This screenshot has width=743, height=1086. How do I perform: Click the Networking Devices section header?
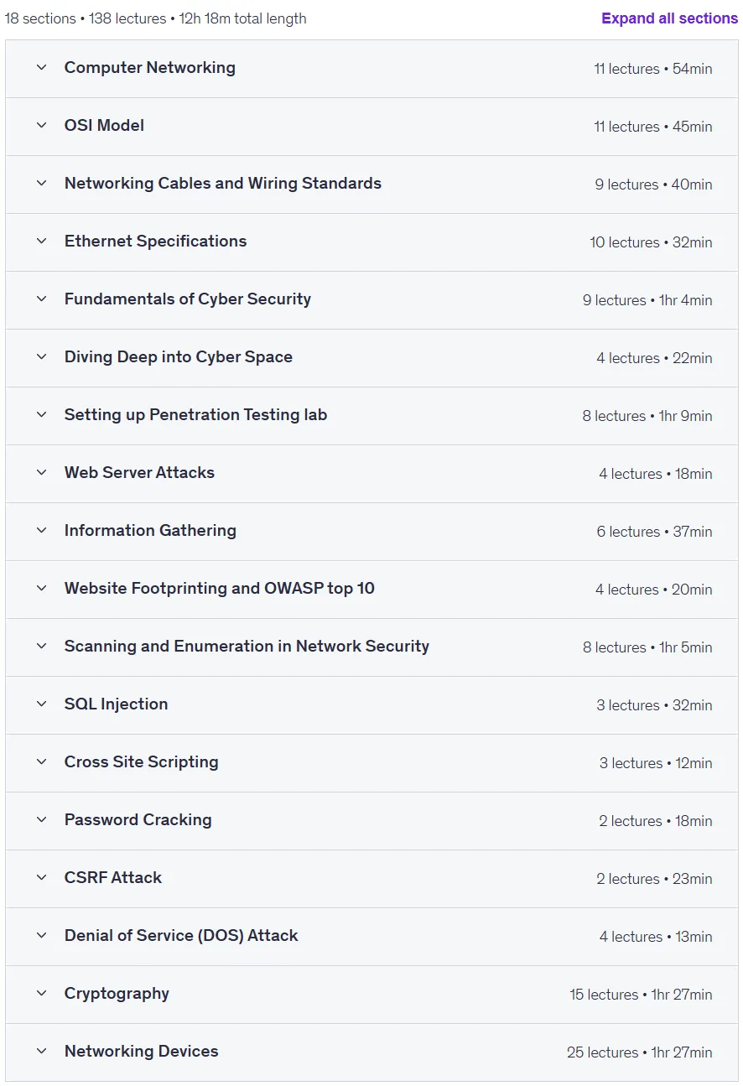(x=371, y=1052)
